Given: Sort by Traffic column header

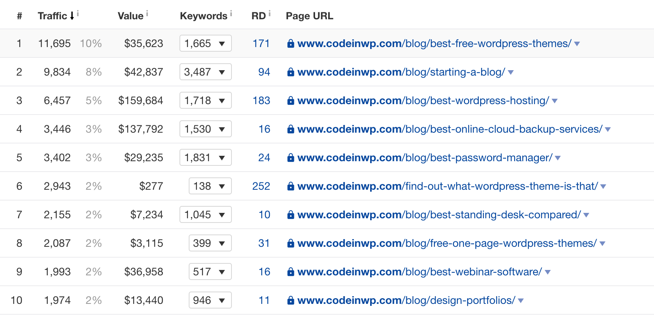Looking at the screenshot, I should point(56,16).
